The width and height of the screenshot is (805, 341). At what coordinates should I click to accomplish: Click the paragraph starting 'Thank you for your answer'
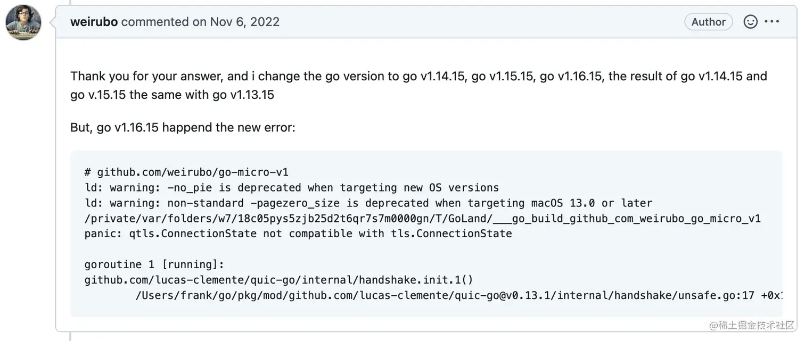tap(418, 86)
